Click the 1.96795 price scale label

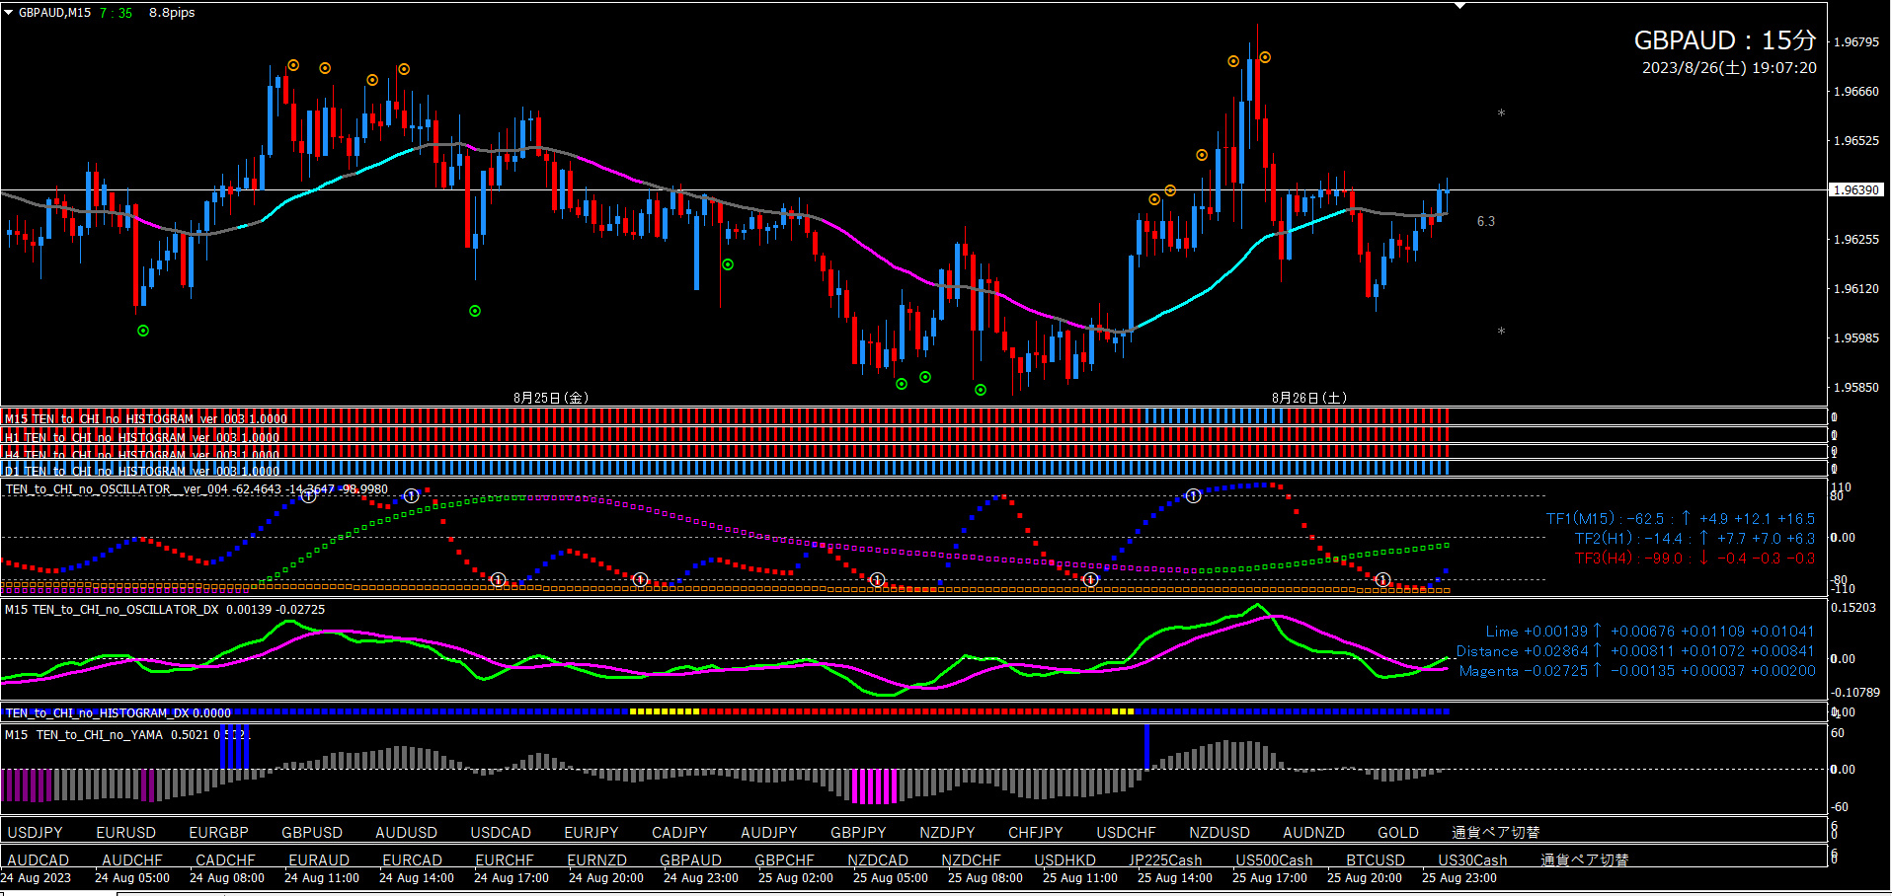pyautogui.click(x=1855, y=42)
